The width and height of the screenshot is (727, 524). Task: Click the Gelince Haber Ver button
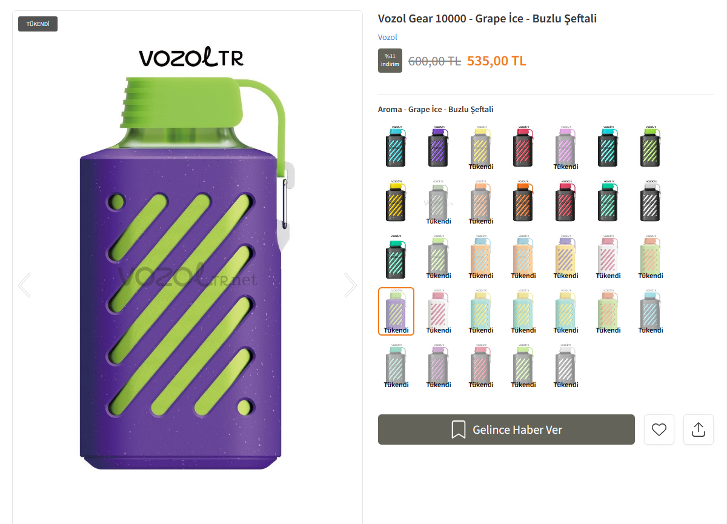pos(506,429)
